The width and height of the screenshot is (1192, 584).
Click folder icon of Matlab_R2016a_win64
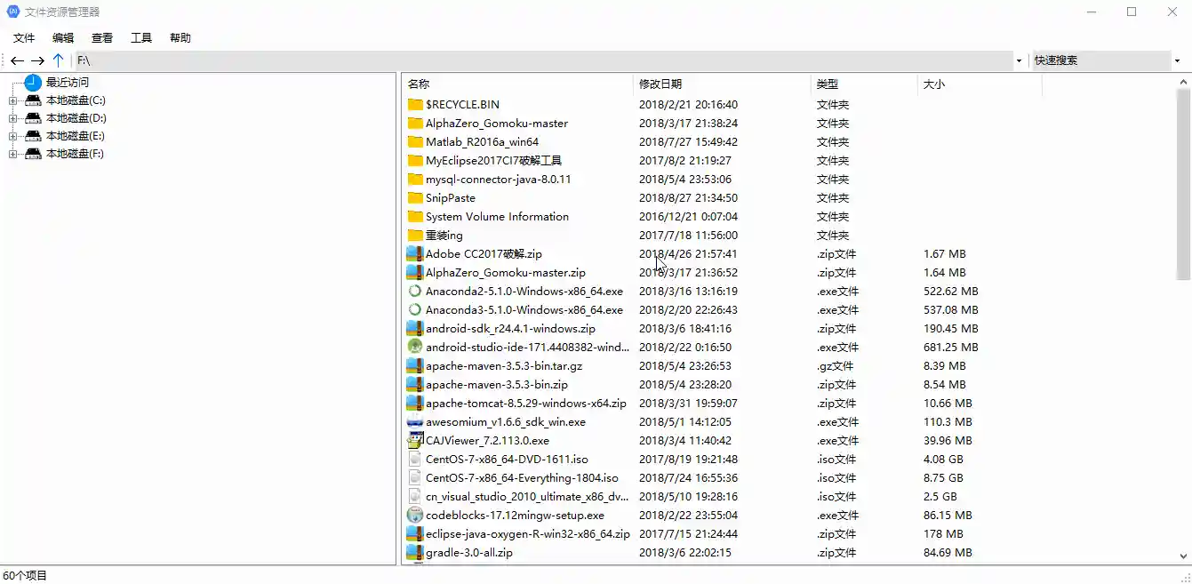(415, 142)
